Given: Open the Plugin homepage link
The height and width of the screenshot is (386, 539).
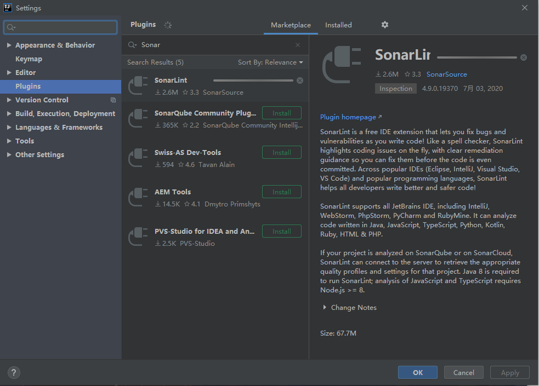Looking at the screenshot, I should pos(351,117).
